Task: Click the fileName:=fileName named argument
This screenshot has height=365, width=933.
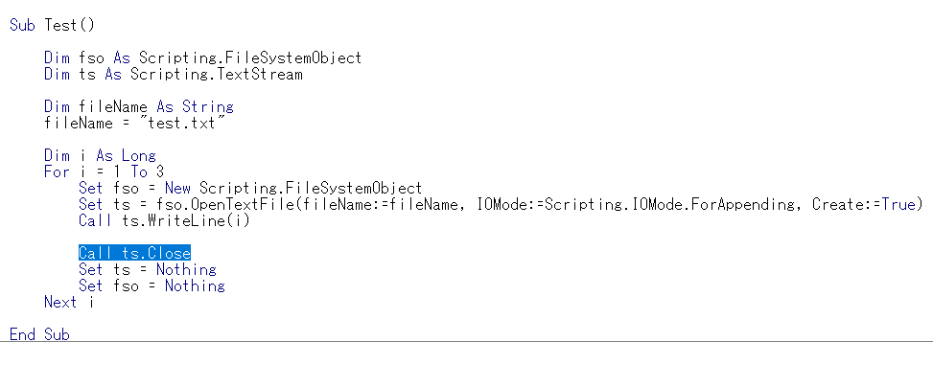Action: coord(388,205)
